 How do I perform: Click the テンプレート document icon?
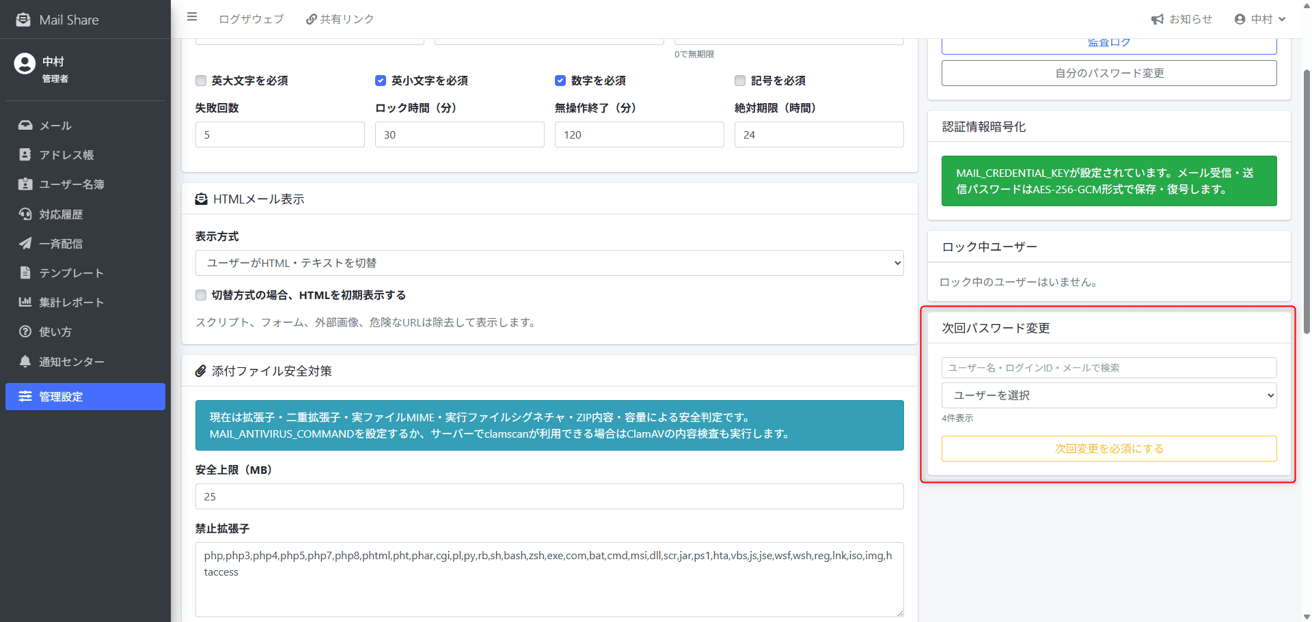tap(25, 273)
